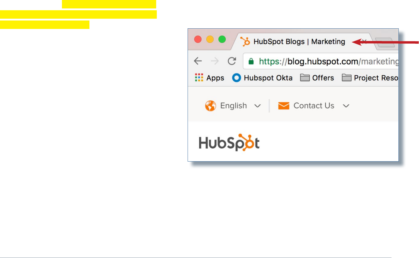Click the Contact Us text

314,106
